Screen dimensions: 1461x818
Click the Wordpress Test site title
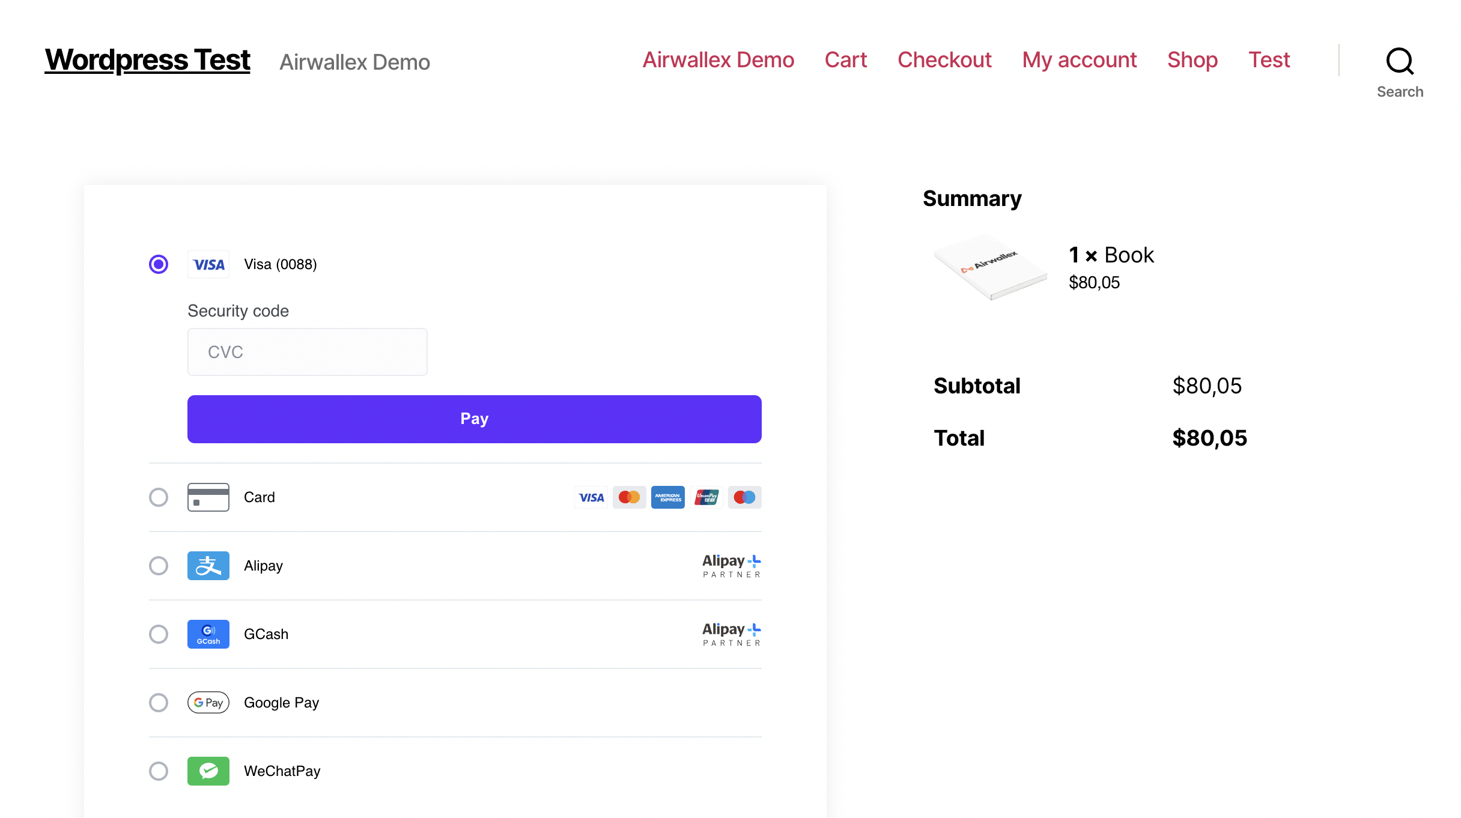[147, 59]
